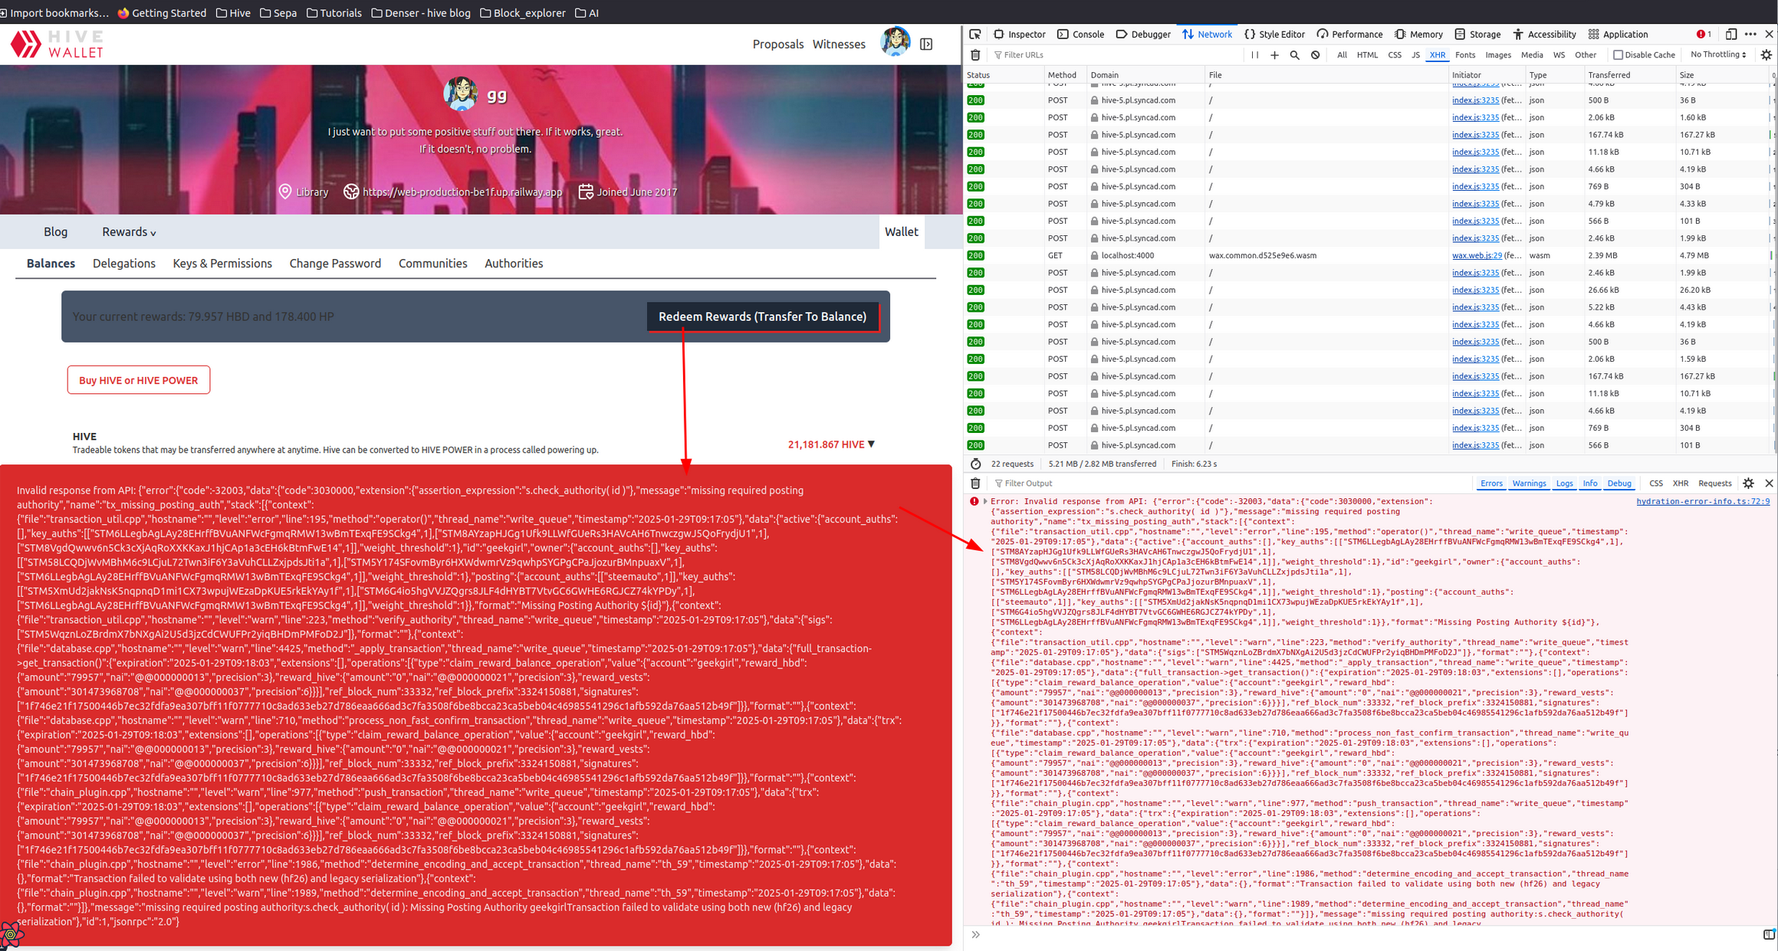Viewport: 1778px width, 951px height.
Task: Open the Keys & Permissions tab
Action: tap(222, 264)
